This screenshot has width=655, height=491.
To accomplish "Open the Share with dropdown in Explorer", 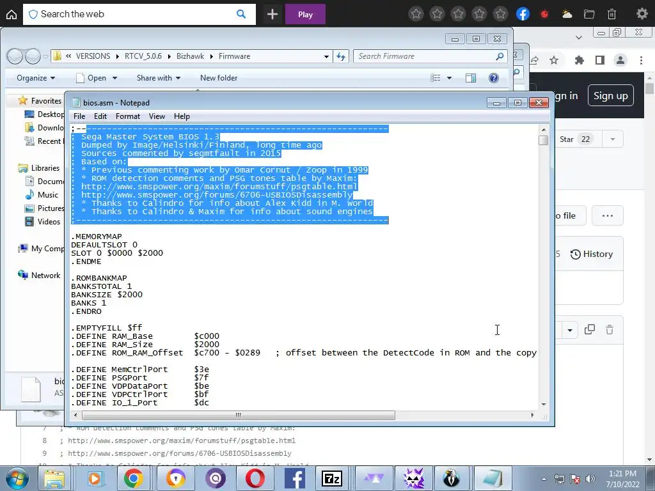I will [x=159, y=78].
